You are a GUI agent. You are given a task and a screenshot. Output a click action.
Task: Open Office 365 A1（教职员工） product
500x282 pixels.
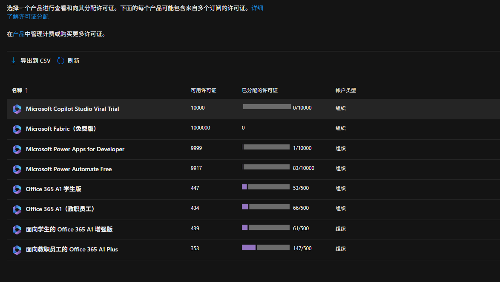[x=60, y=209]
